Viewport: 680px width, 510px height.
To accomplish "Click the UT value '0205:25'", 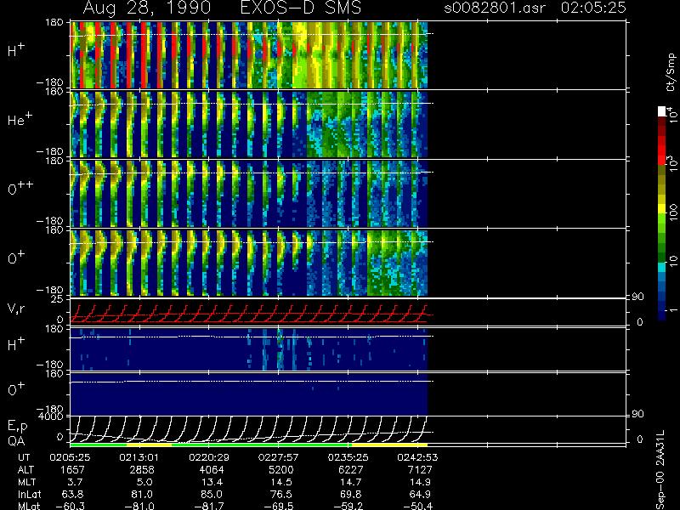I will click(x=70, y=457).
